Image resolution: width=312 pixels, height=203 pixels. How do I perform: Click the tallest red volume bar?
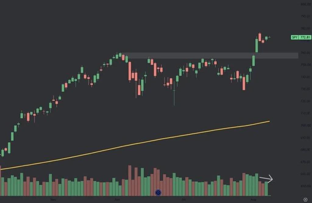click(x=130, y=180)
